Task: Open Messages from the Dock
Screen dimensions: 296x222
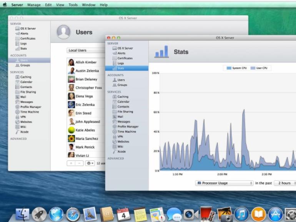Action: tap(174, 214)
